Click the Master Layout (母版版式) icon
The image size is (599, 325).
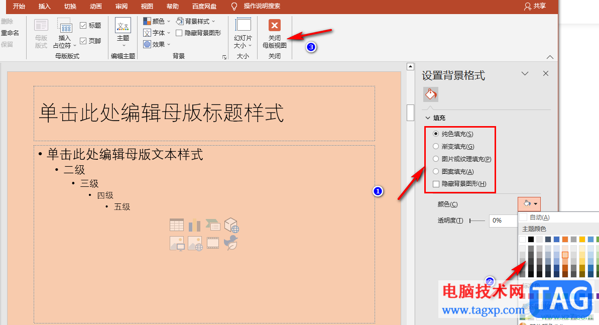tap(41, 26)
